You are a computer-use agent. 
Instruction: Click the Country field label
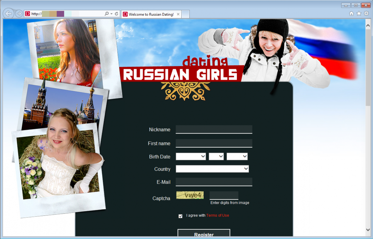pos(162,169)
